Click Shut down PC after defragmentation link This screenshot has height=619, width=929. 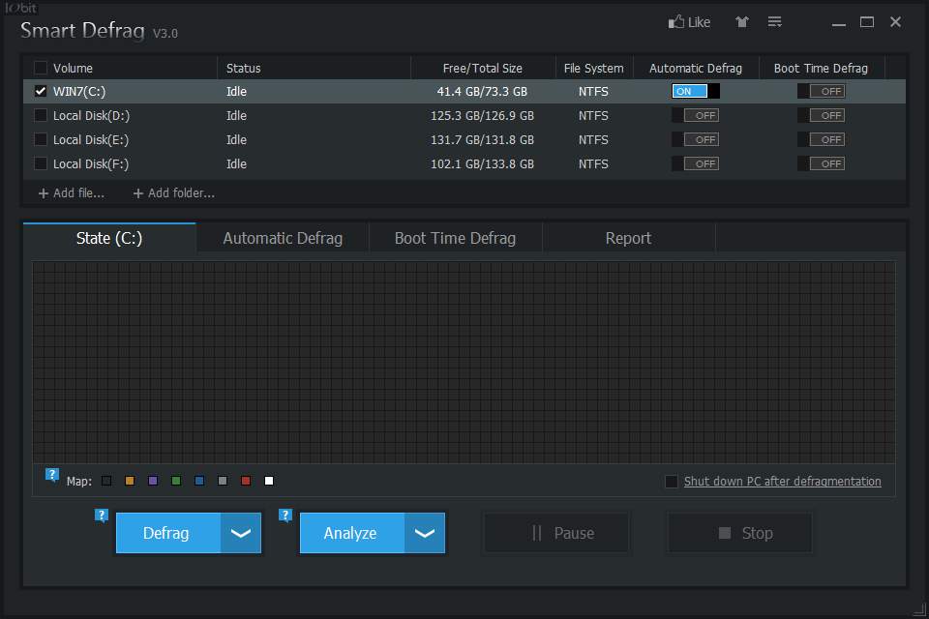(x=783, y=482)
